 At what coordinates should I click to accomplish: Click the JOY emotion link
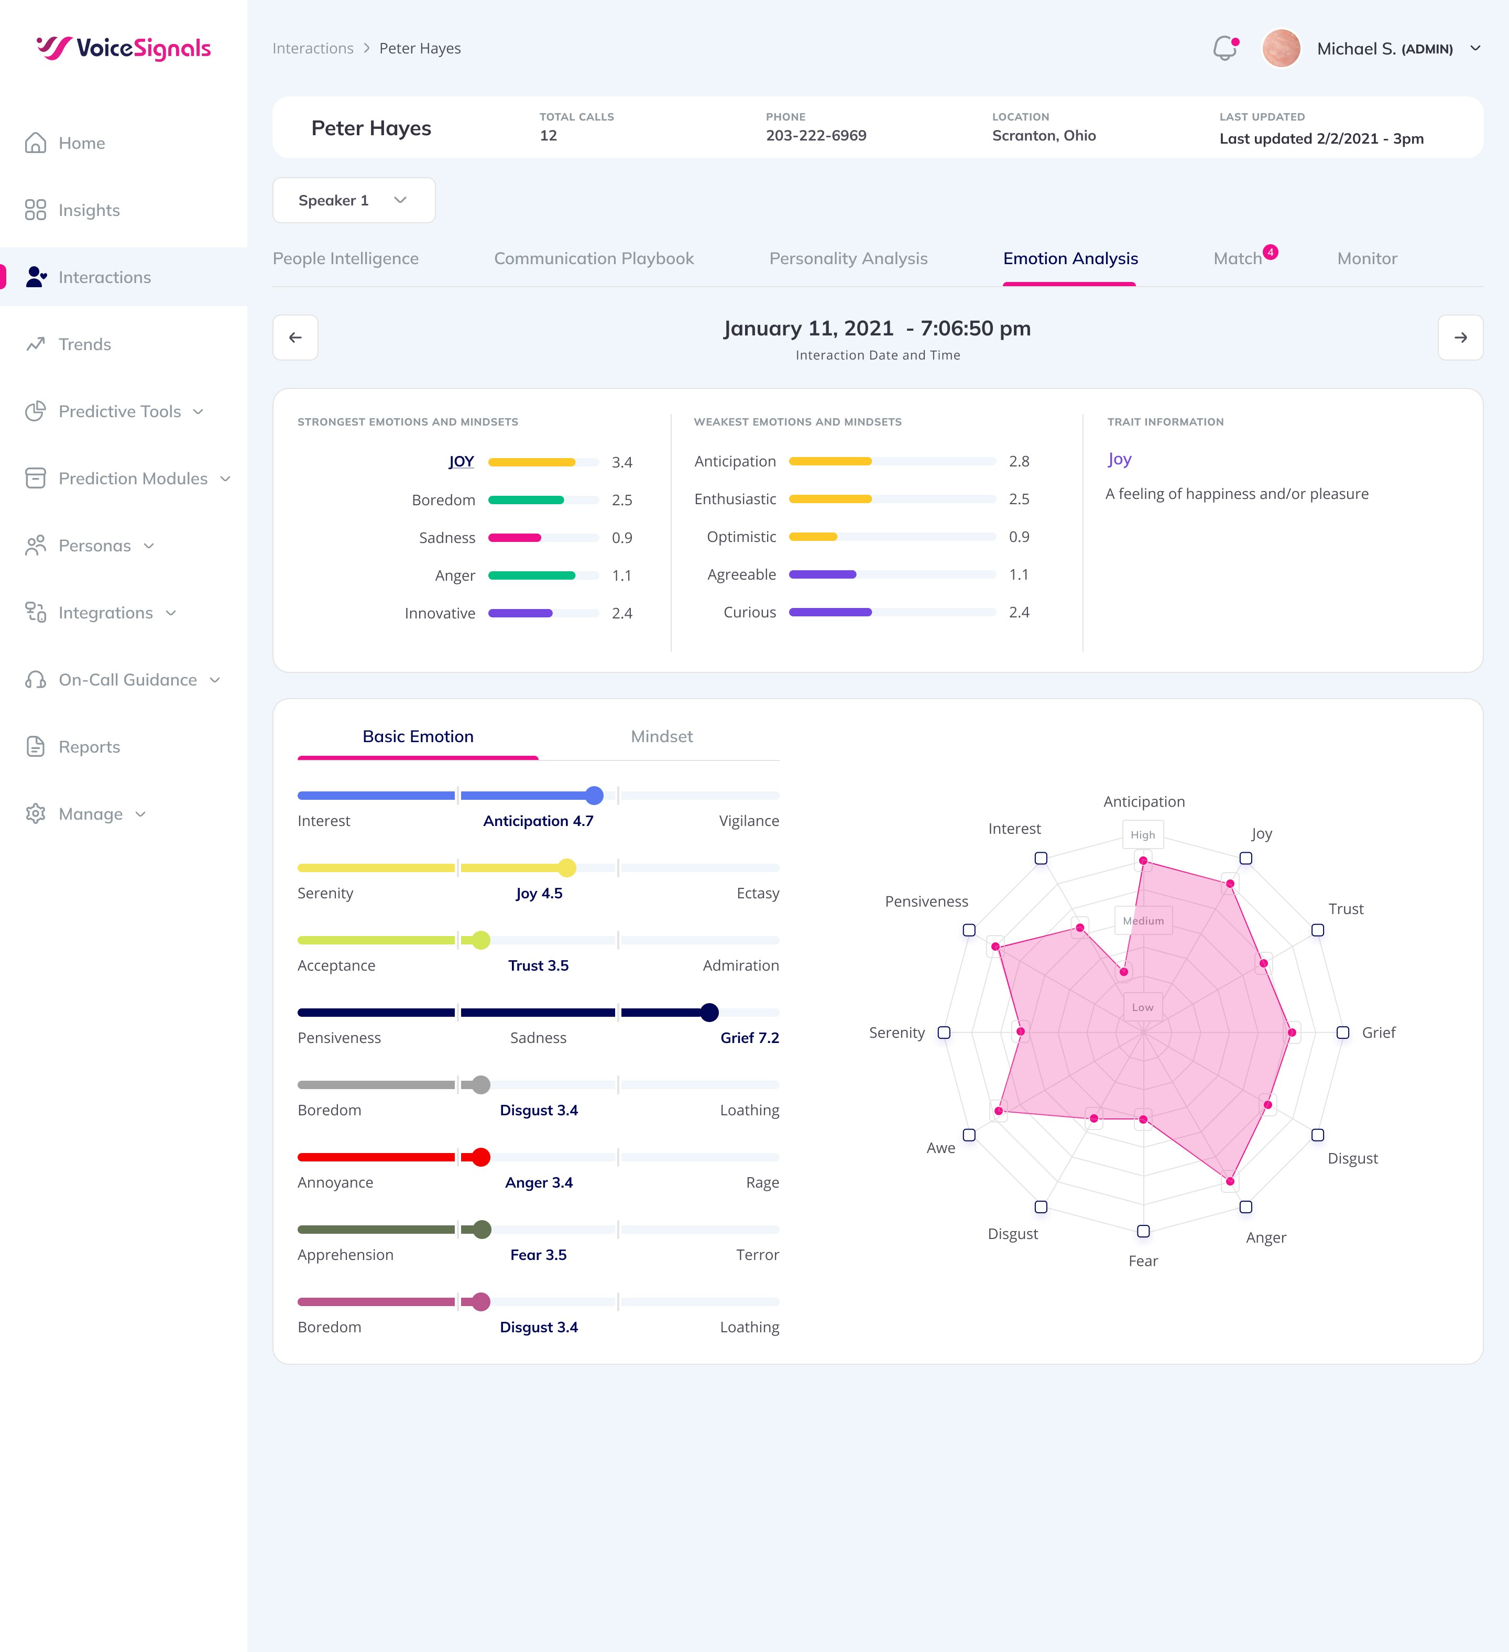coord(461,461)
